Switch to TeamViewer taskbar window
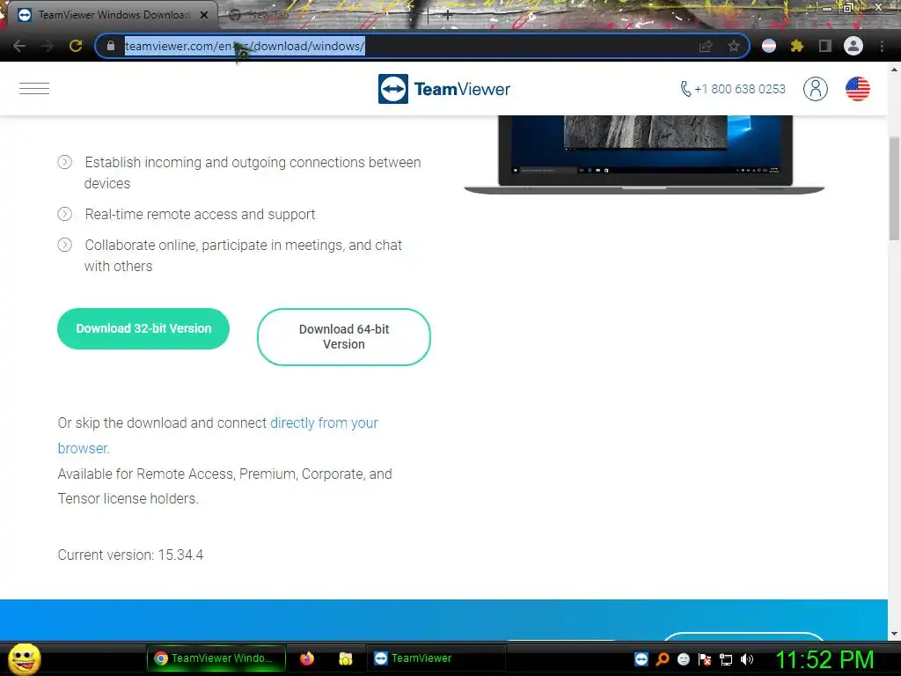 coord(436,658)
